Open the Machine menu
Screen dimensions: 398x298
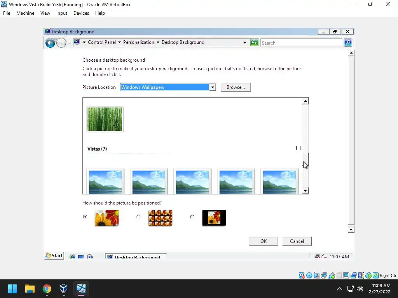(x=25, y=13)
